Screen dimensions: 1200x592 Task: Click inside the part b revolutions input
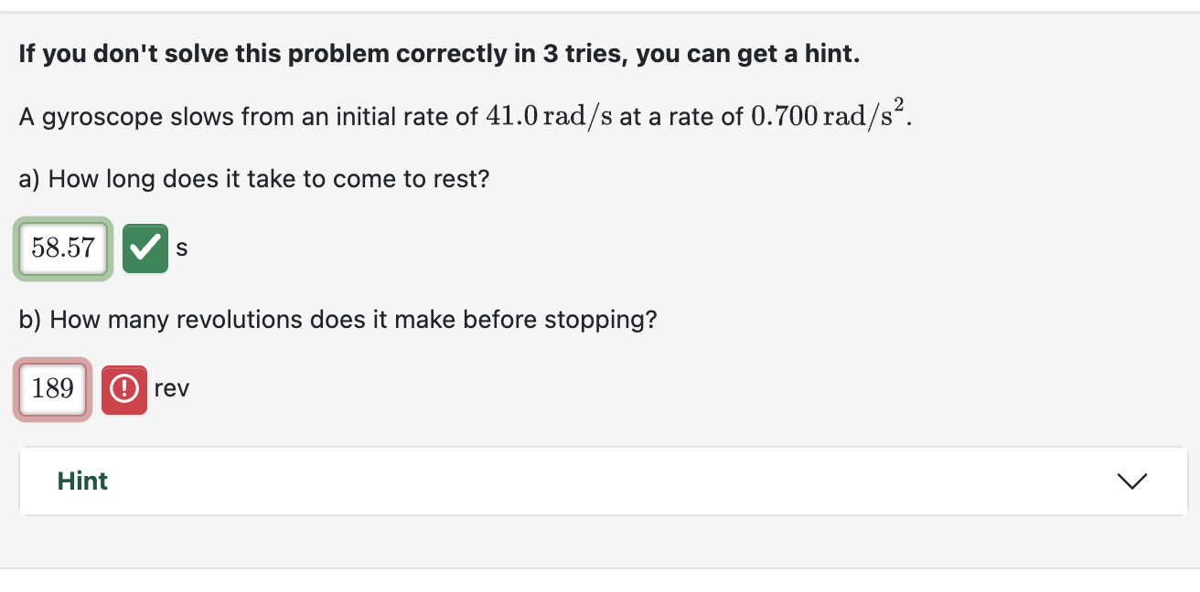click(52, 388)
